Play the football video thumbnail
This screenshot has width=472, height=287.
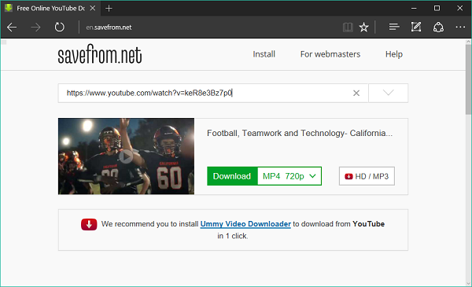coord(126,156)
